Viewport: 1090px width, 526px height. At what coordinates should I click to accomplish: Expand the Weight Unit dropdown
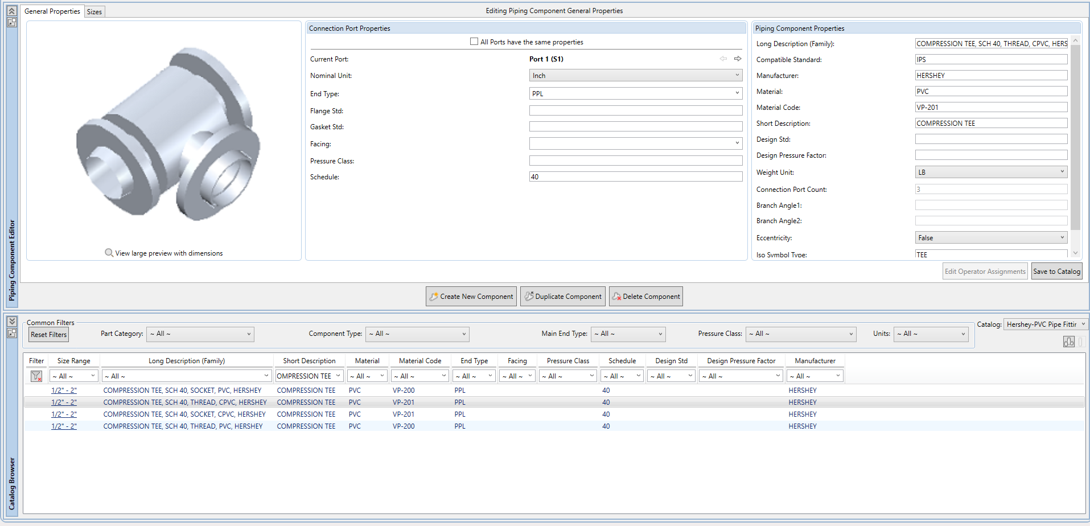[x=990, y=172]
